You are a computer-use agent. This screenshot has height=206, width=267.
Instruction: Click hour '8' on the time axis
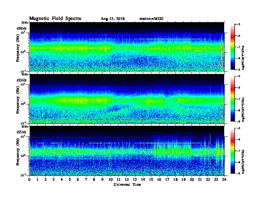click(94, 179)
